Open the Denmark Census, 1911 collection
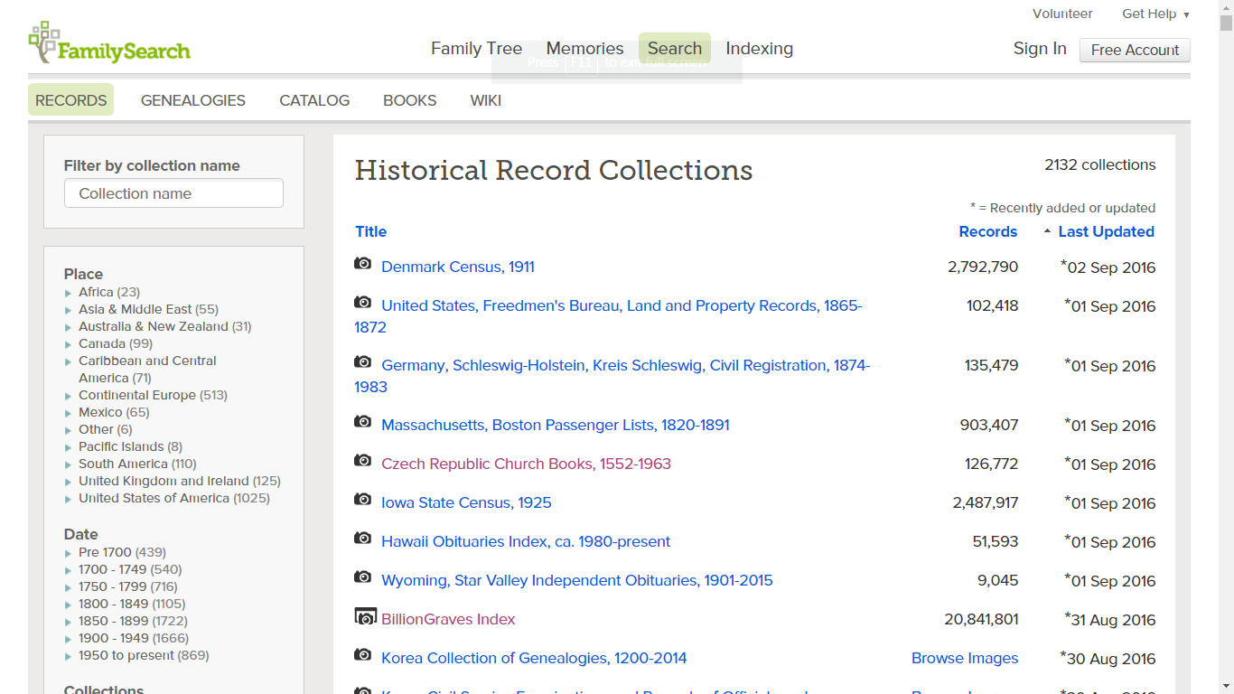The image size is (1234, 694). pos(458,266)
